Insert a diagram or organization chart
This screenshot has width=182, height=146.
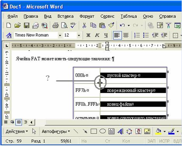click(x=129, y=131)
